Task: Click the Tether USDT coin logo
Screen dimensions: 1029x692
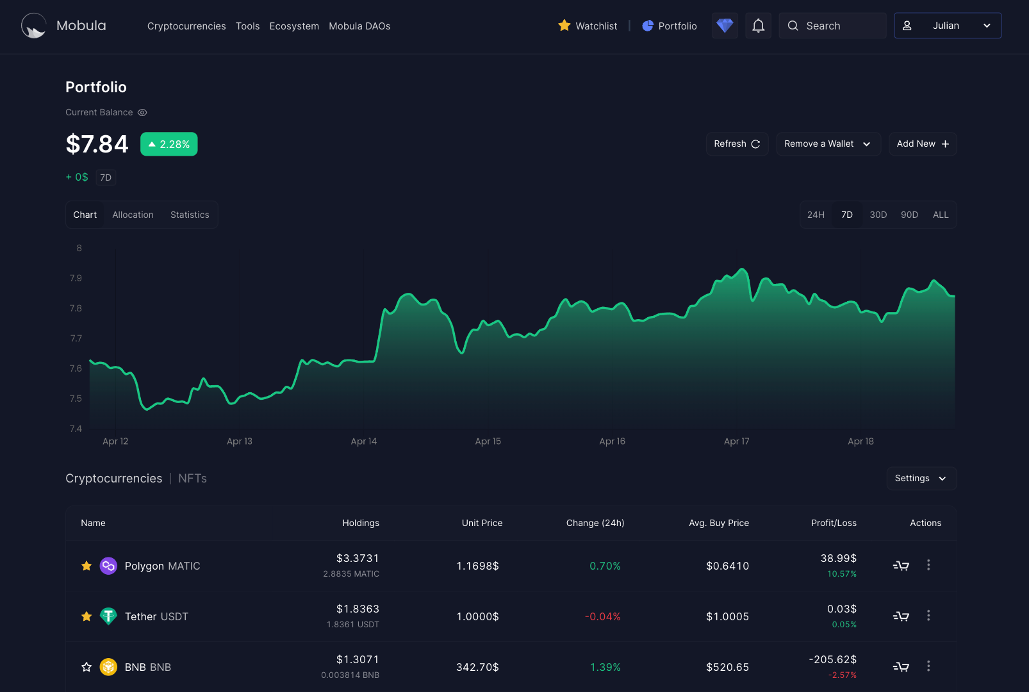Action: tap(108, 616)
